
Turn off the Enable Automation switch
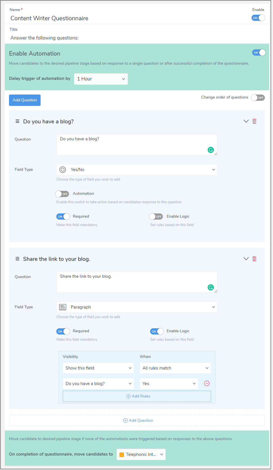(258, 53)
